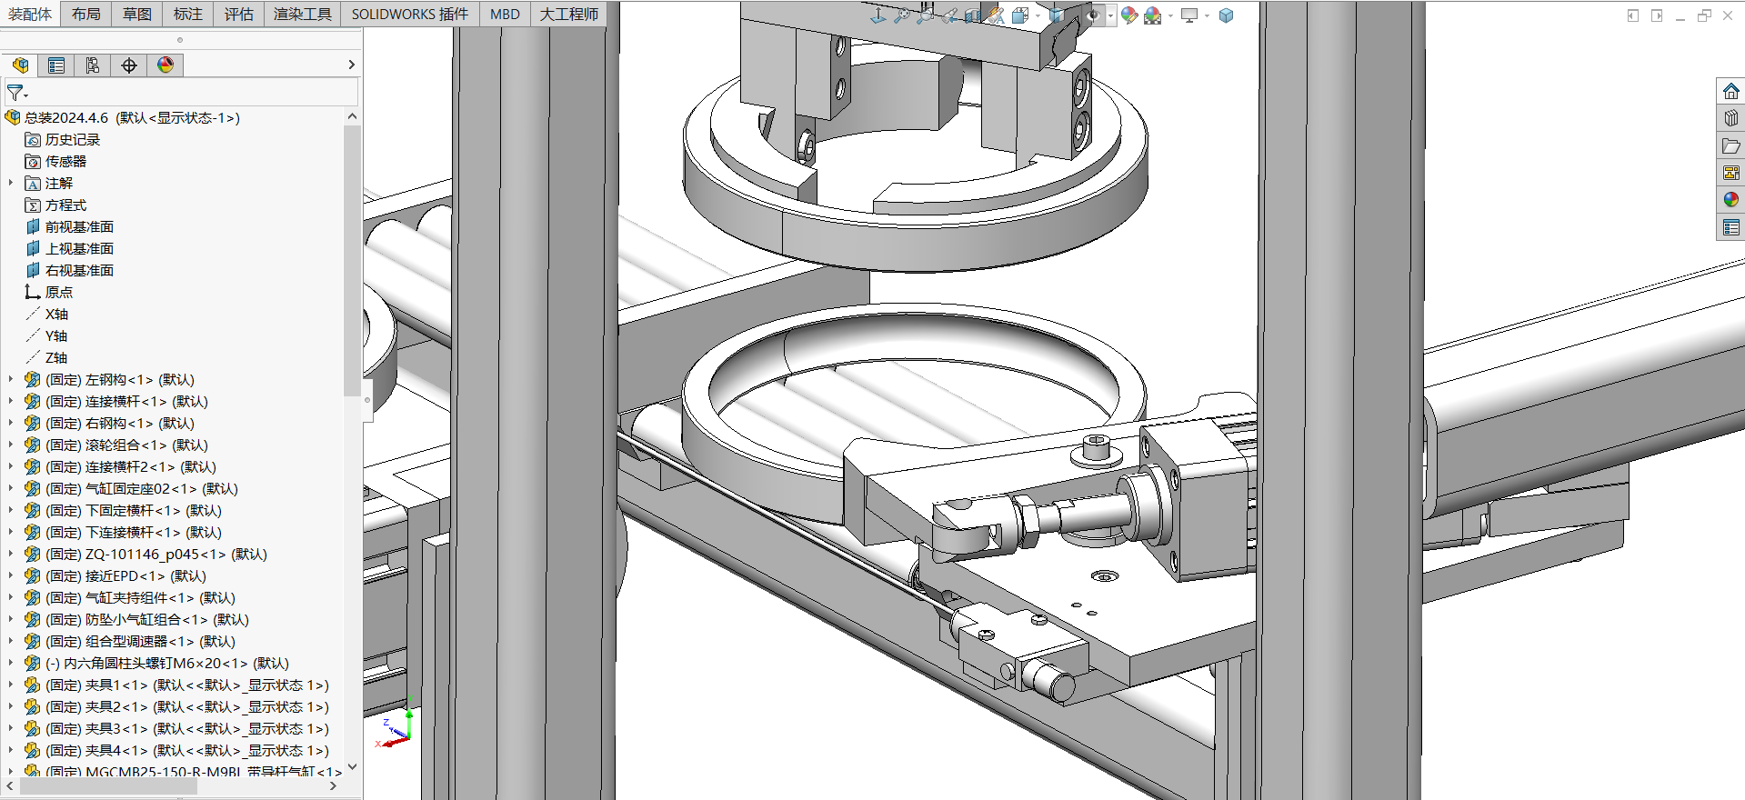Click the coordinate triad icon in heads-up toolbar
The width and height of the screenshot is (1745, 800).
(878, 15)
